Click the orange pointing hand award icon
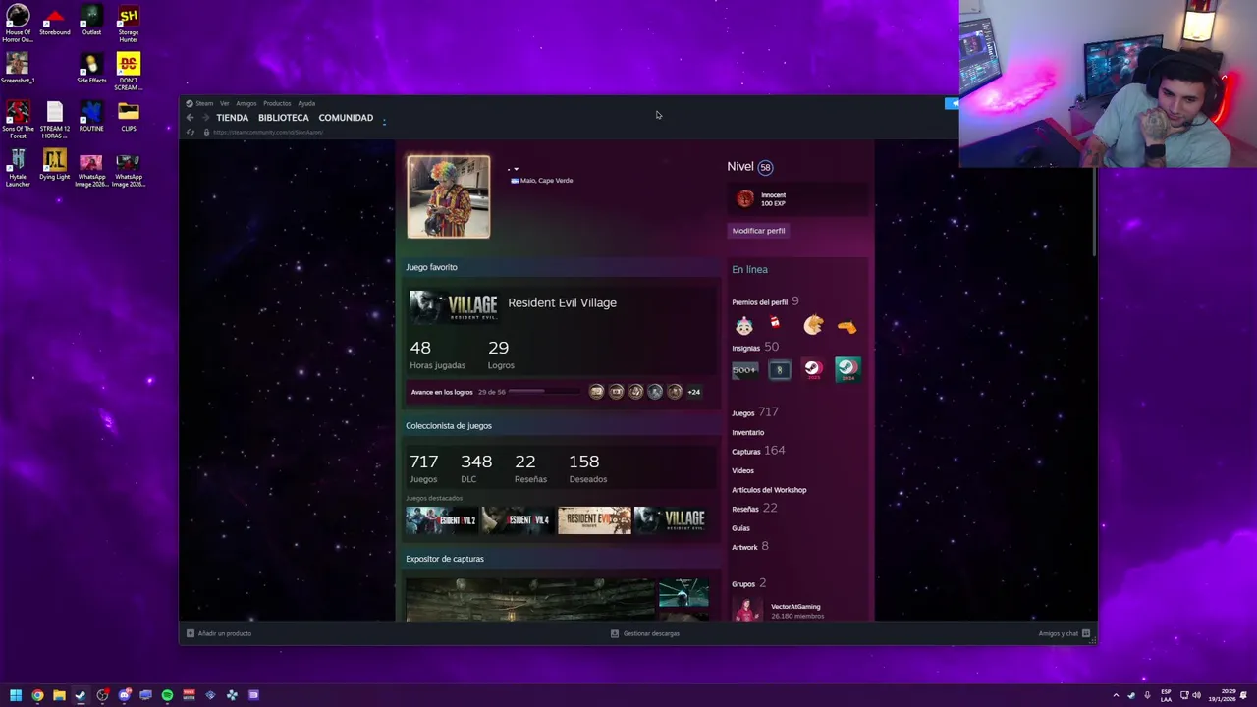 [847, 327]
